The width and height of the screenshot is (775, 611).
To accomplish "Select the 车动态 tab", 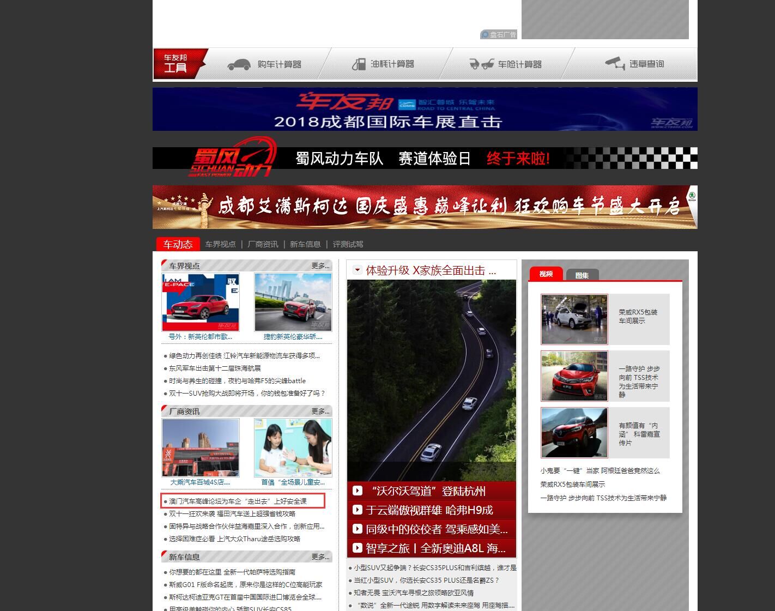I will pyautogui.click(x=178, y=244).
